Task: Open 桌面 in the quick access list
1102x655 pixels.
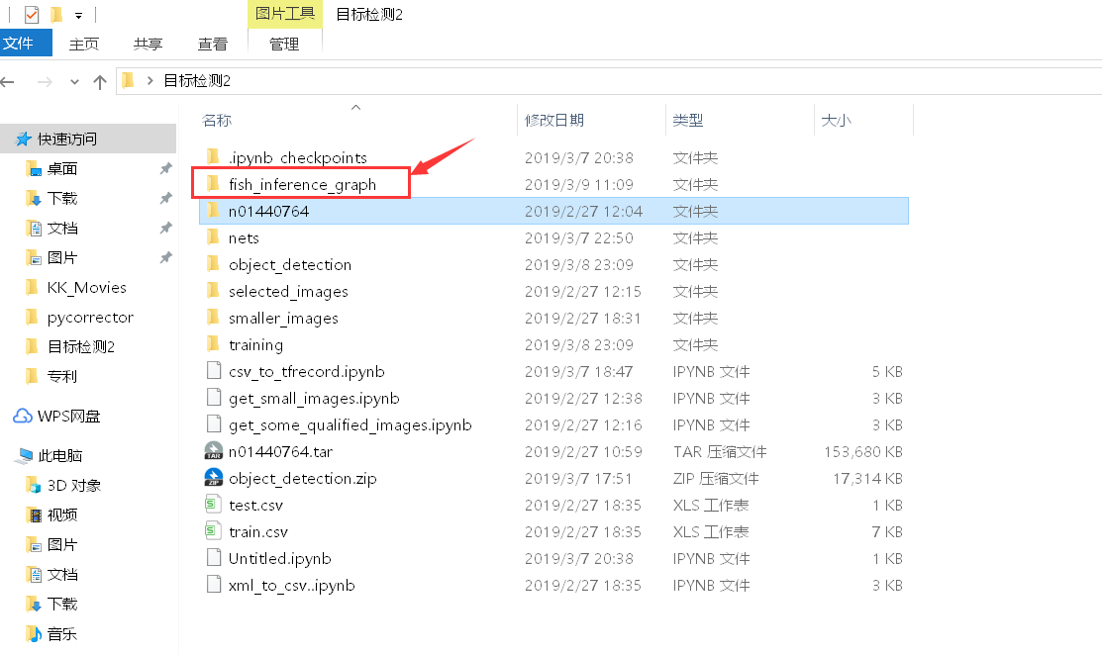Action: [61, 169]
